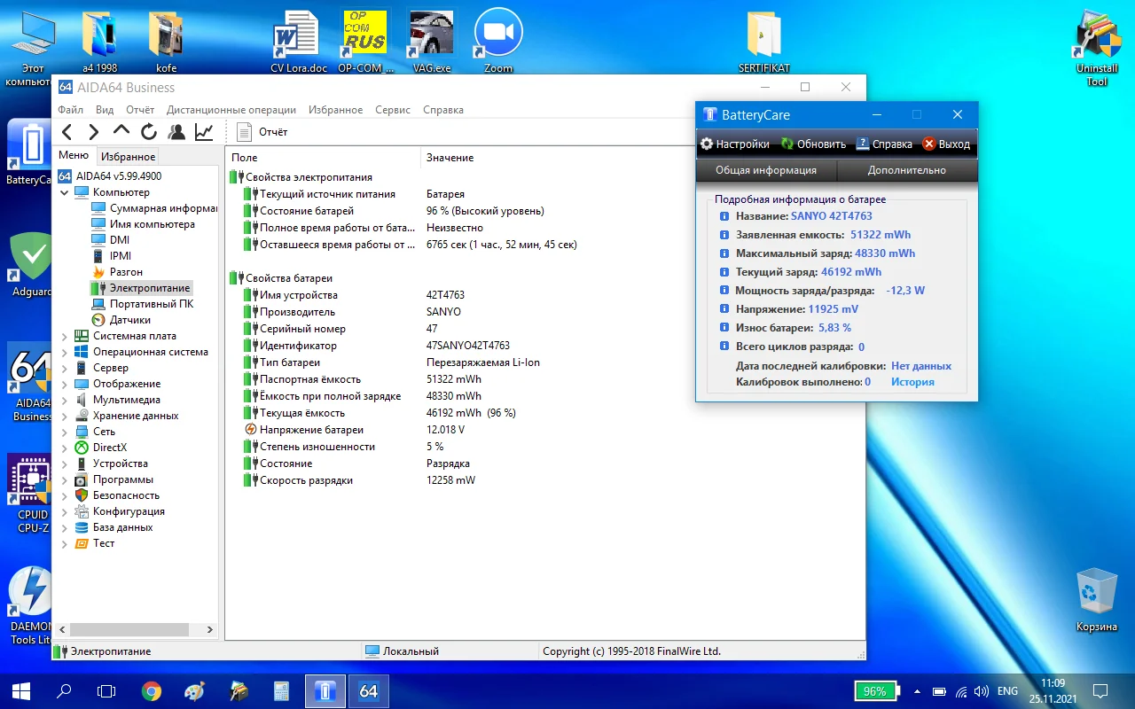Click the Back arrow in AIDA64 toolbar
This screenshot has height=709, width=1135.
pyautogui.click(x=67, y=132)
